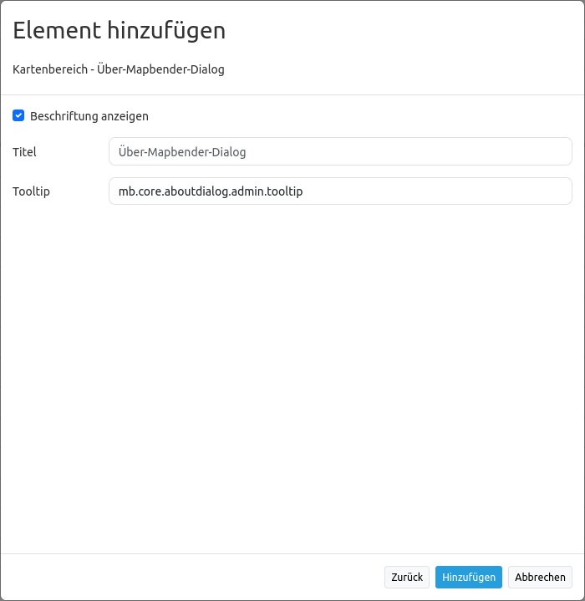Click the Element hinzufügen heading
This screenshot has height=601, width=585.
pos(119,31)
